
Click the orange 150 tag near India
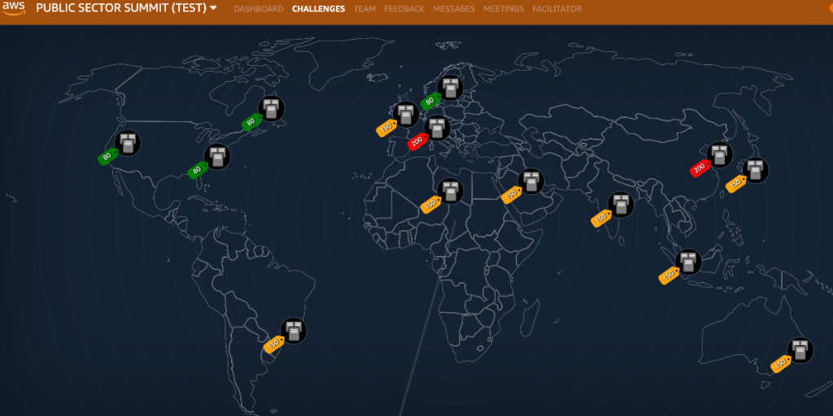coord(601,218)
